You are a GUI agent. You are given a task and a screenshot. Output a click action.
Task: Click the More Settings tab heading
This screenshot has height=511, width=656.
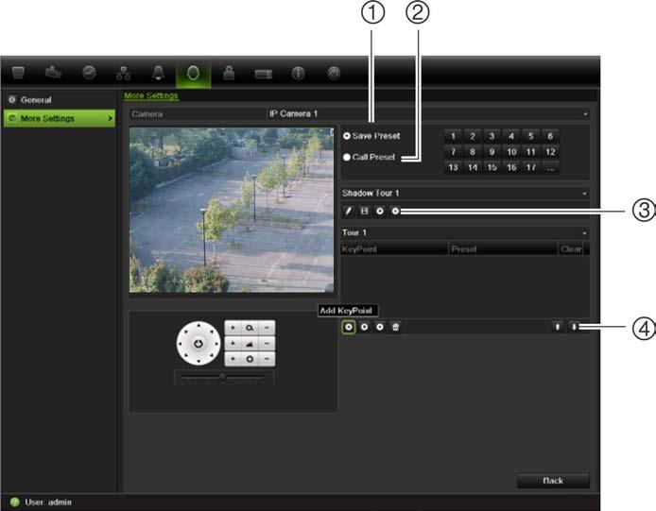[x=151, y=95]
